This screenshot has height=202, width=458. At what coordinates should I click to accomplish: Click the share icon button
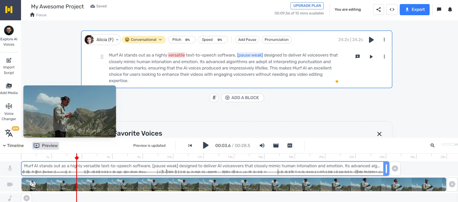tap(378, 10)
